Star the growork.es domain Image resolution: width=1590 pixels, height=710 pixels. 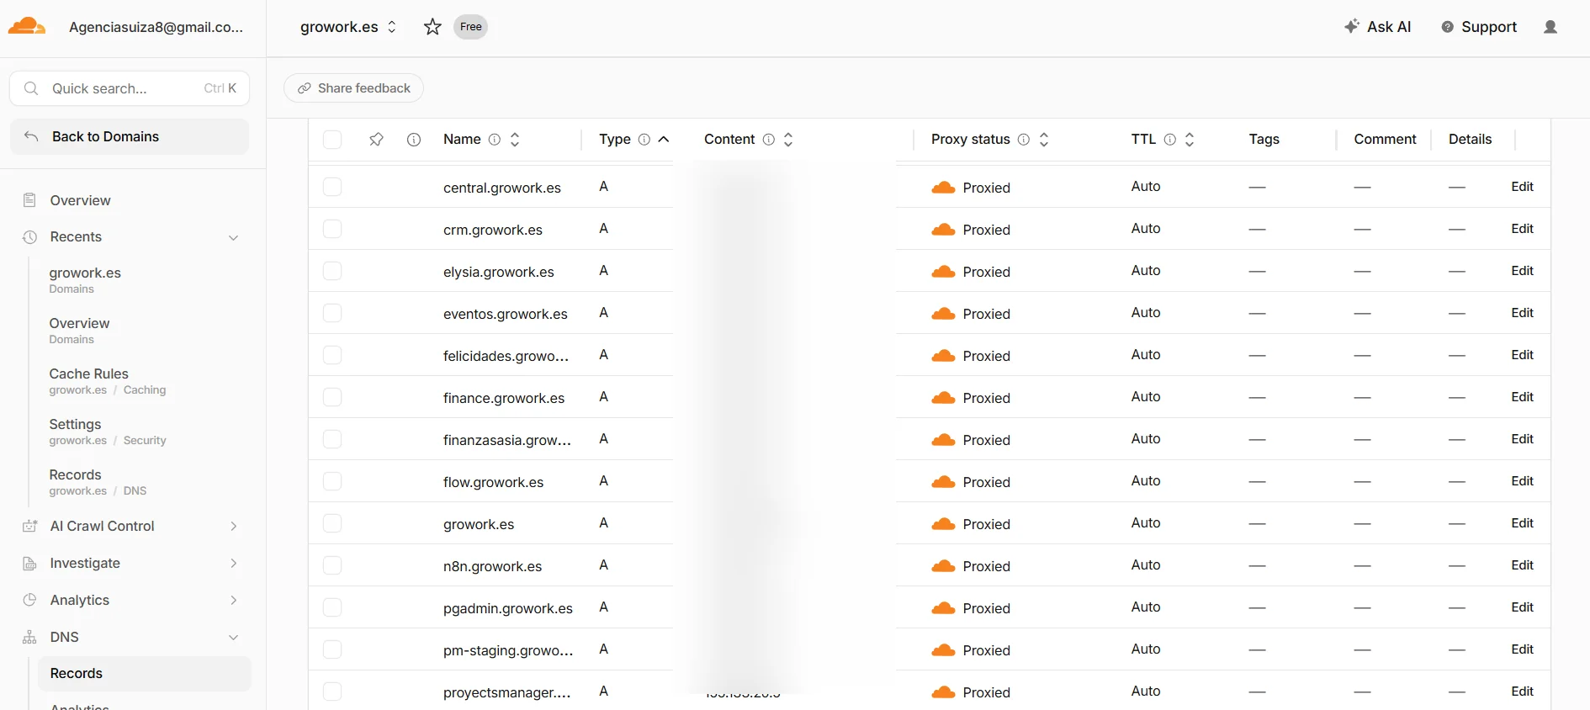tap(432, 27)
